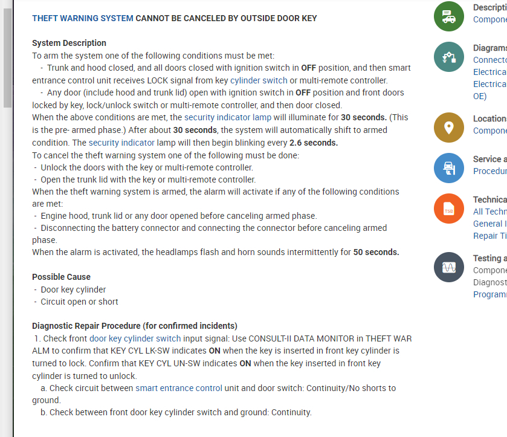This screenshot has width=507, height=437.
Task: Click the dark Testing waveform icon
Action: 448,267
